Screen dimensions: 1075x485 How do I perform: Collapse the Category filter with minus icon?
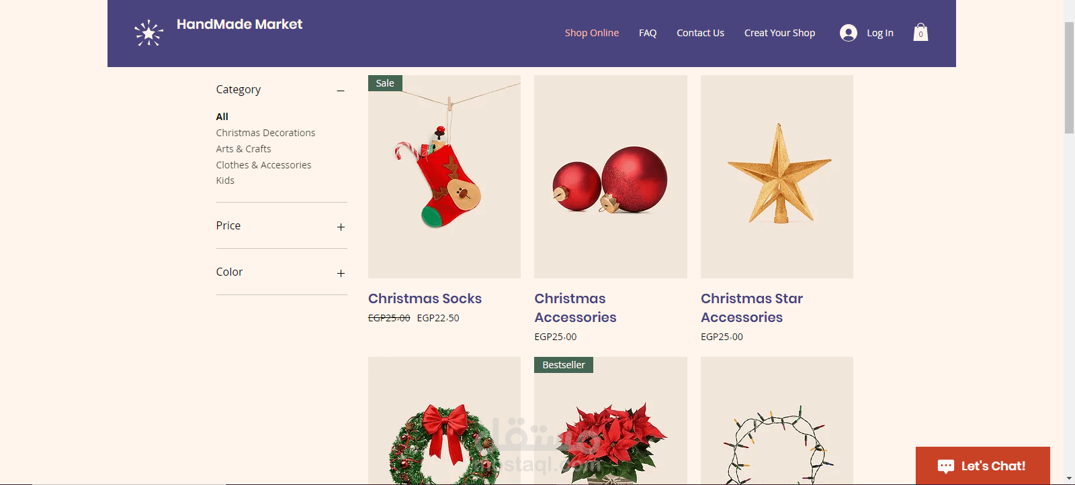click(x=341, y=91)
